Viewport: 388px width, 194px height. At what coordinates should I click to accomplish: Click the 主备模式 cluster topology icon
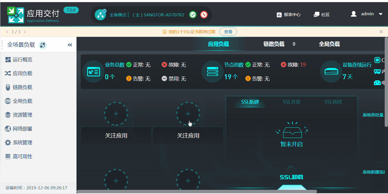pyautogui.click(x=100, y=15)
